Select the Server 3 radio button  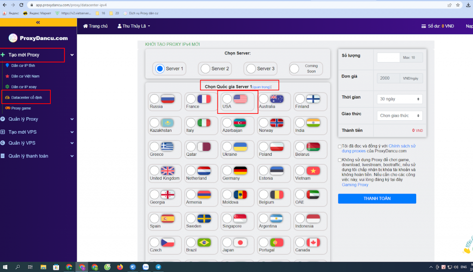[251, 69]
